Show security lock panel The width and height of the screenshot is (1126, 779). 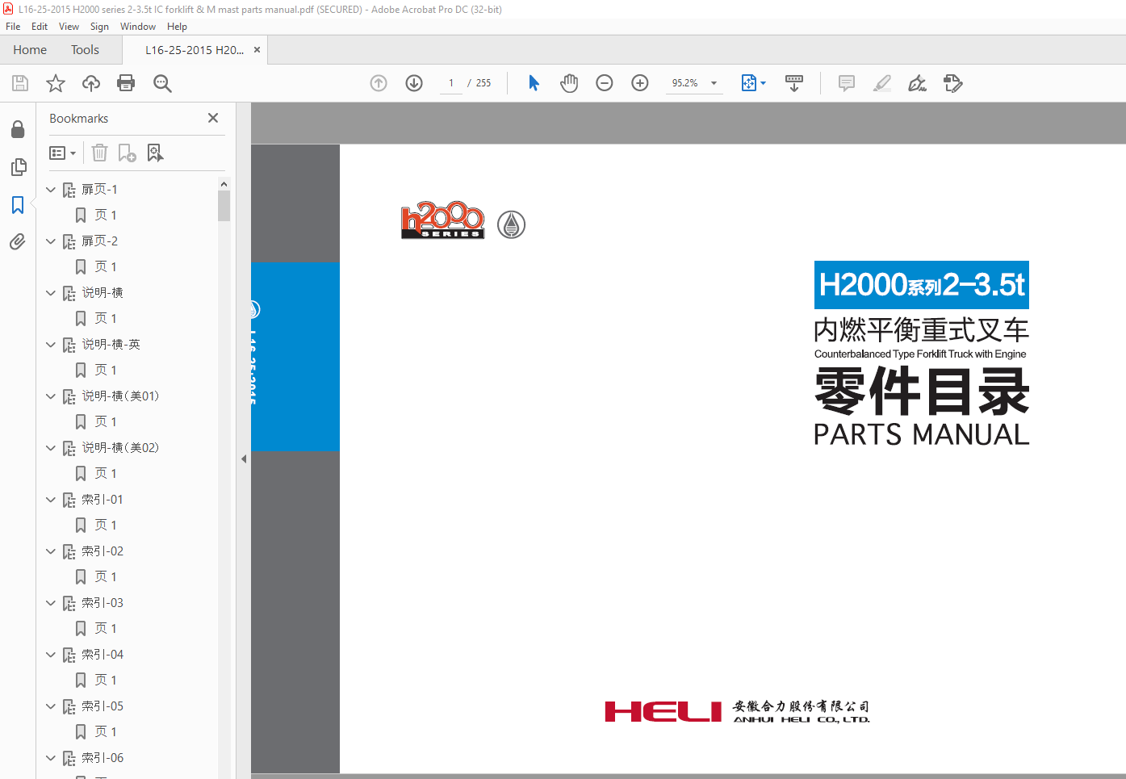pyautogui.click(x=18, y=129)
